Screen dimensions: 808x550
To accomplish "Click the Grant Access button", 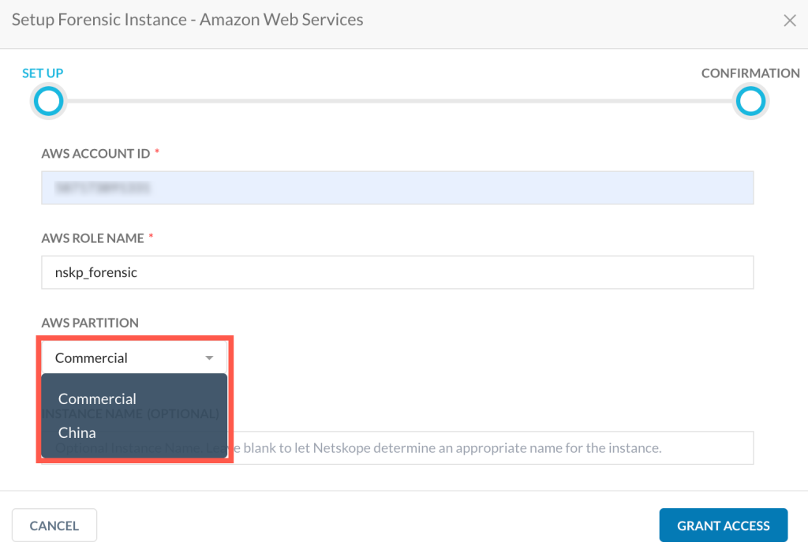I will pyautogui.click(x=723, y=526).
